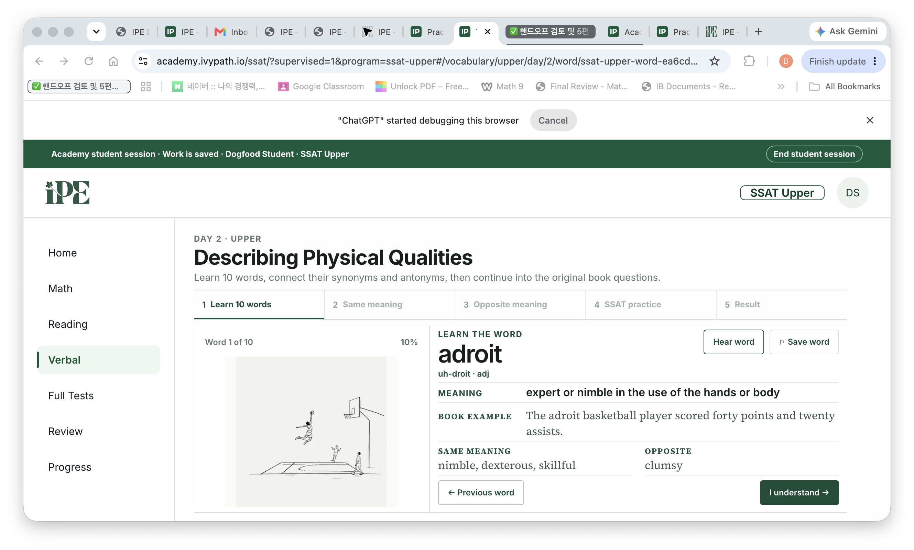Bookmark this page with the star icon
Image resolution: width=914 pixels, height=550 pixels.
[x=715, y=61]
